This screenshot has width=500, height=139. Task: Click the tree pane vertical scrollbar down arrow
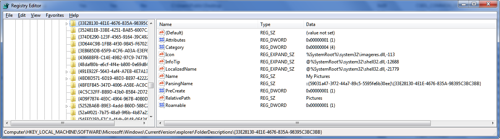(x=151, y=116)
